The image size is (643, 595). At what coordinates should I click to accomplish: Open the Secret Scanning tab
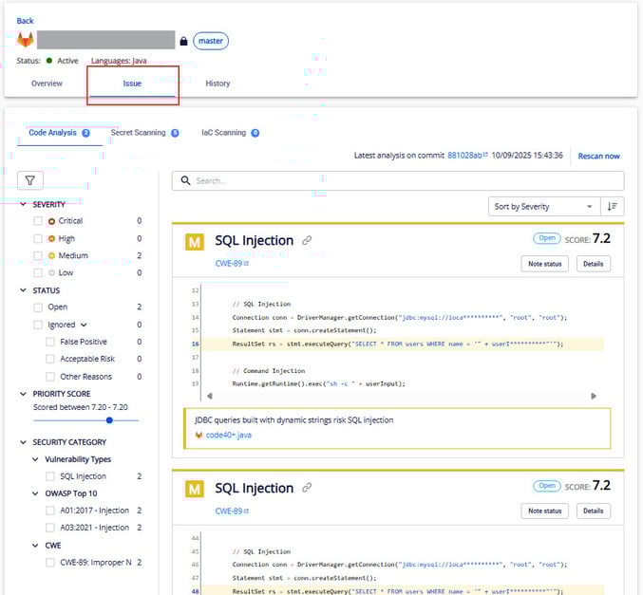(x=139, y=133)
